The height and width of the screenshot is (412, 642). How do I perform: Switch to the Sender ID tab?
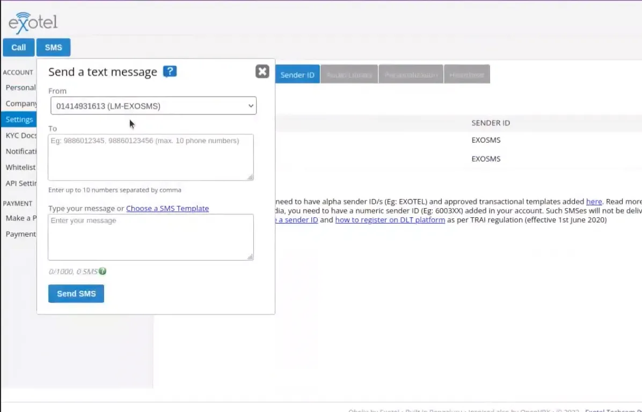pyautogui.click(x=297, y=75)
